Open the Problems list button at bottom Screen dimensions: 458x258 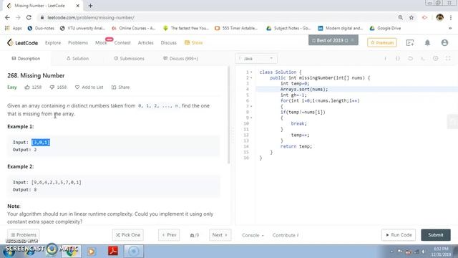pos(24,235)
